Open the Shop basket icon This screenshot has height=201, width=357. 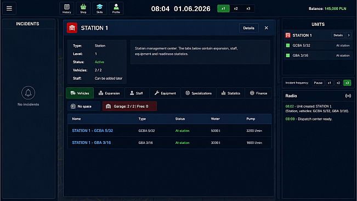click(x=83, y=8)
